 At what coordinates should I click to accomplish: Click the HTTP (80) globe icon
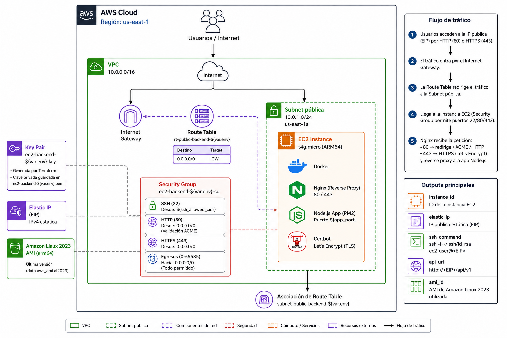pos(152,222)
